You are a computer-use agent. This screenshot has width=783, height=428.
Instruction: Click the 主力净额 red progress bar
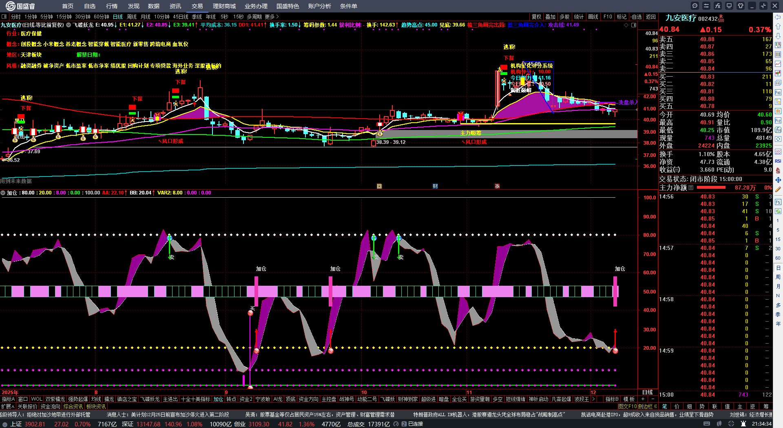click(711, 188)
